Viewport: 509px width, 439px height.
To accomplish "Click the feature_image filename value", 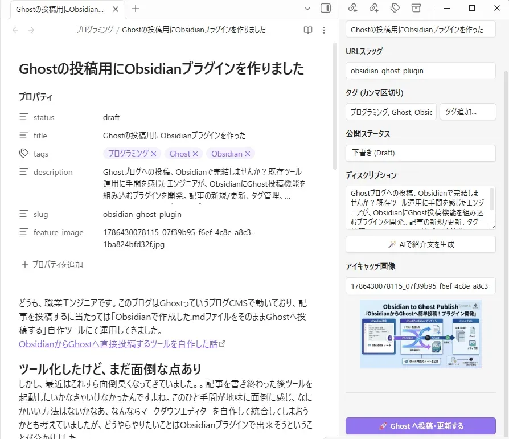I will 178,239.
